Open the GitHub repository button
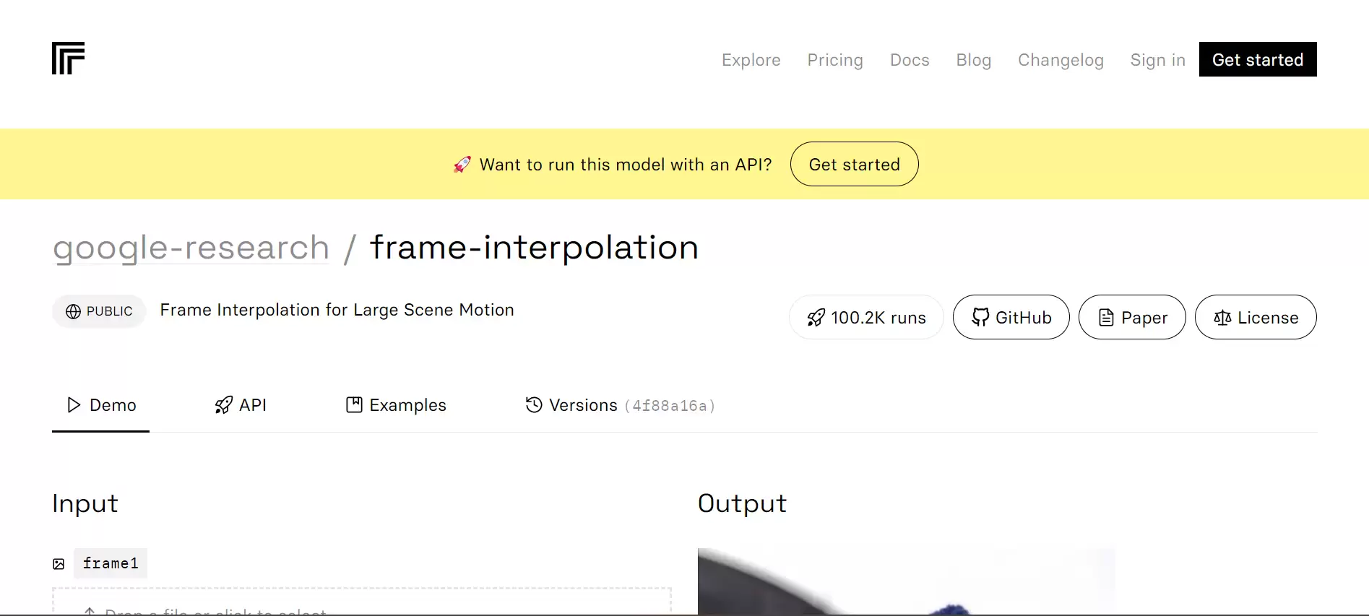Viewport: 1369px width, 616px height. [1011, 317]
